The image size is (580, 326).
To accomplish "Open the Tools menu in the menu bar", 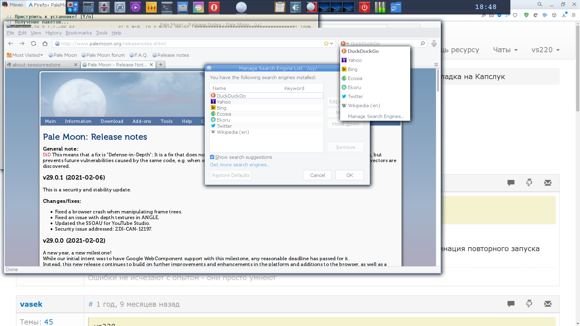I will pos(101,33).
